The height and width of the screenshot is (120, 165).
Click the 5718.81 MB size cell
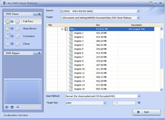coord(102,29)
